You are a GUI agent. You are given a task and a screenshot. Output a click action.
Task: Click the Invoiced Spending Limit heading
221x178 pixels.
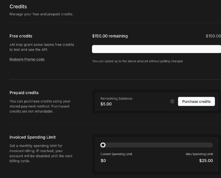pos(33,137)
